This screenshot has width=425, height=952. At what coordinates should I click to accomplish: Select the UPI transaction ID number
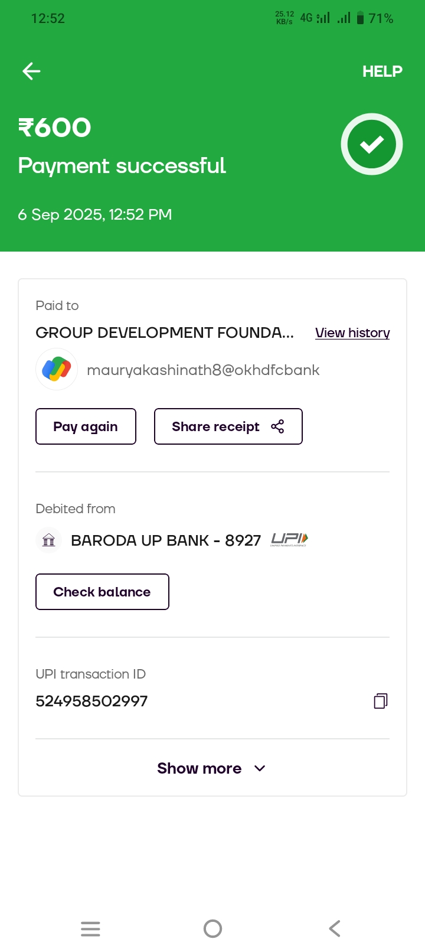[x=91, y=701]
